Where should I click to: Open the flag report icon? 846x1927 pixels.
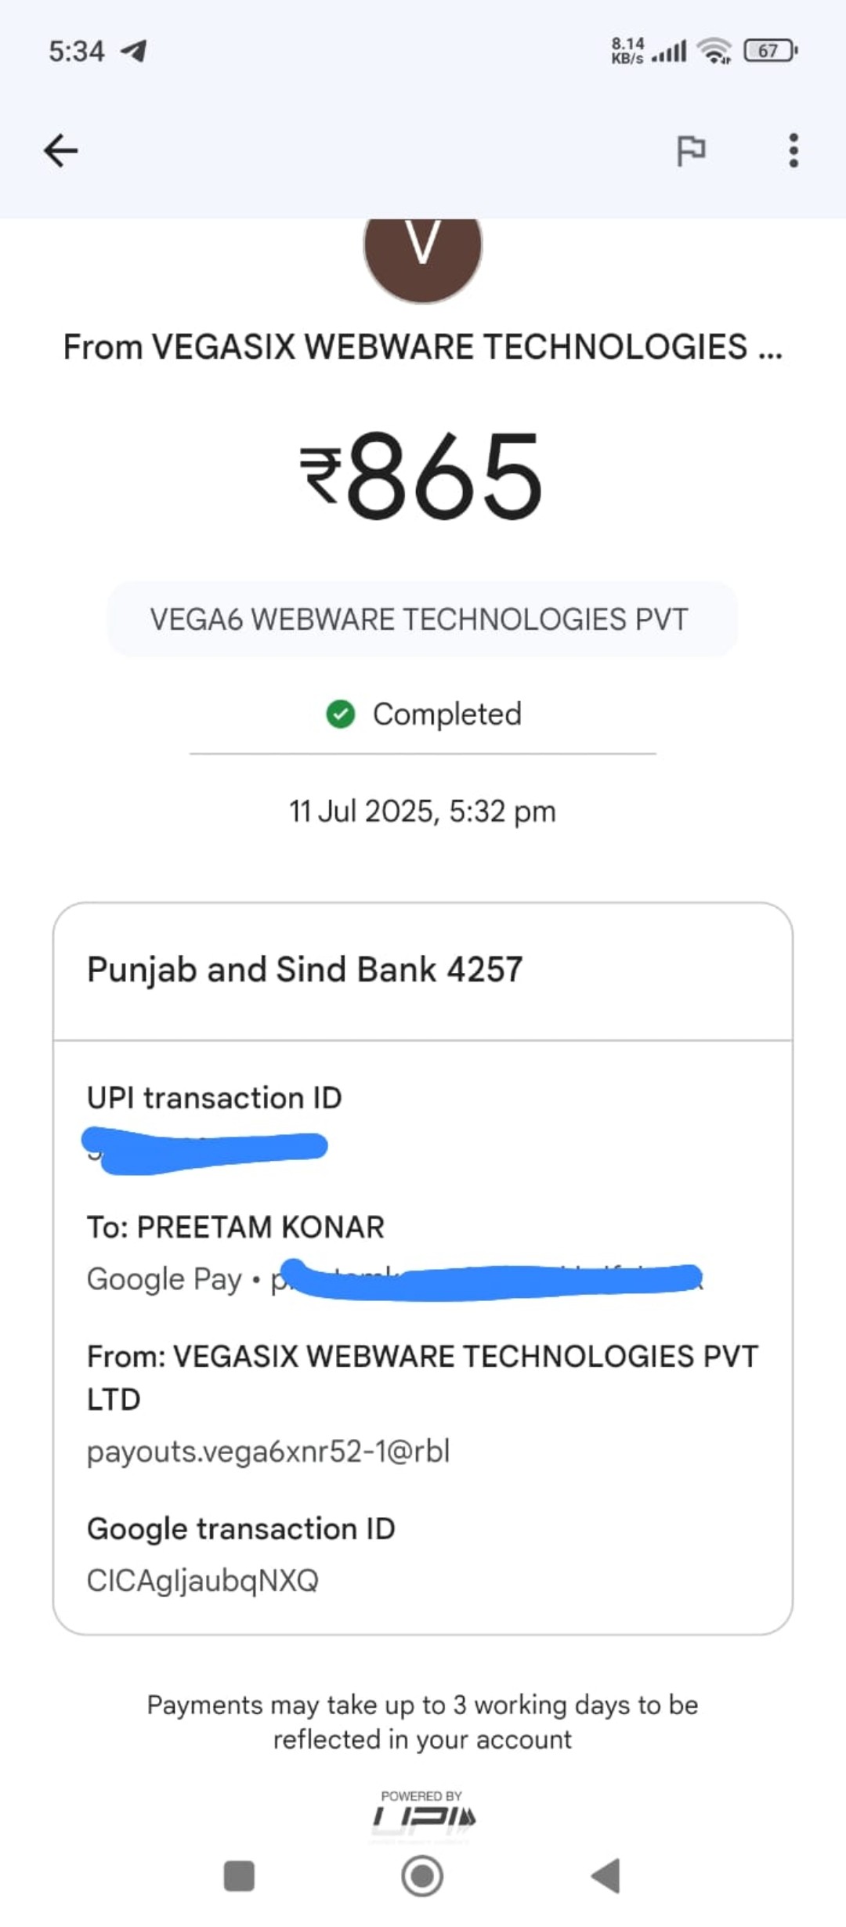tap(691, 150)
